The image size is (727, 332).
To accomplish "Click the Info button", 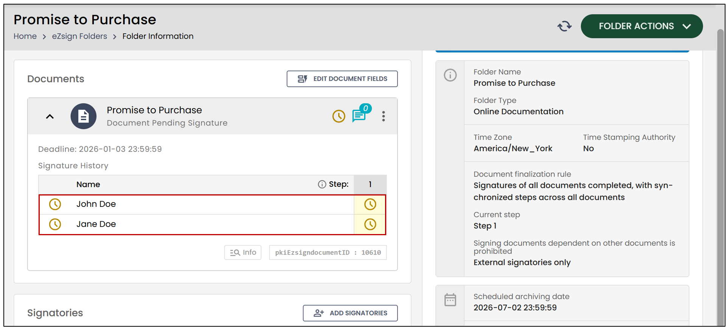I will 242,253.
